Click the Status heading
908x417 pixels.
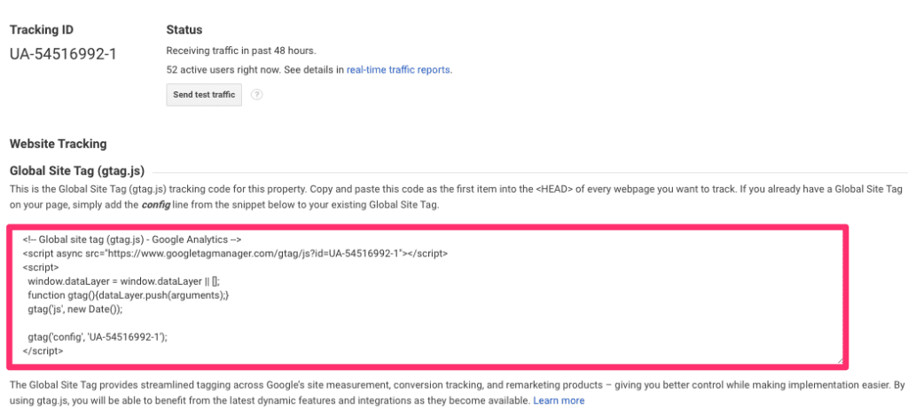click(x=184, y=29)
